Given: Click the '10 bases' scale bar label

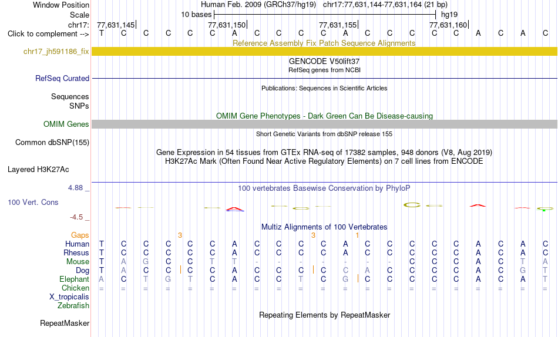Looking at the screenshot, I should point(196,15).
